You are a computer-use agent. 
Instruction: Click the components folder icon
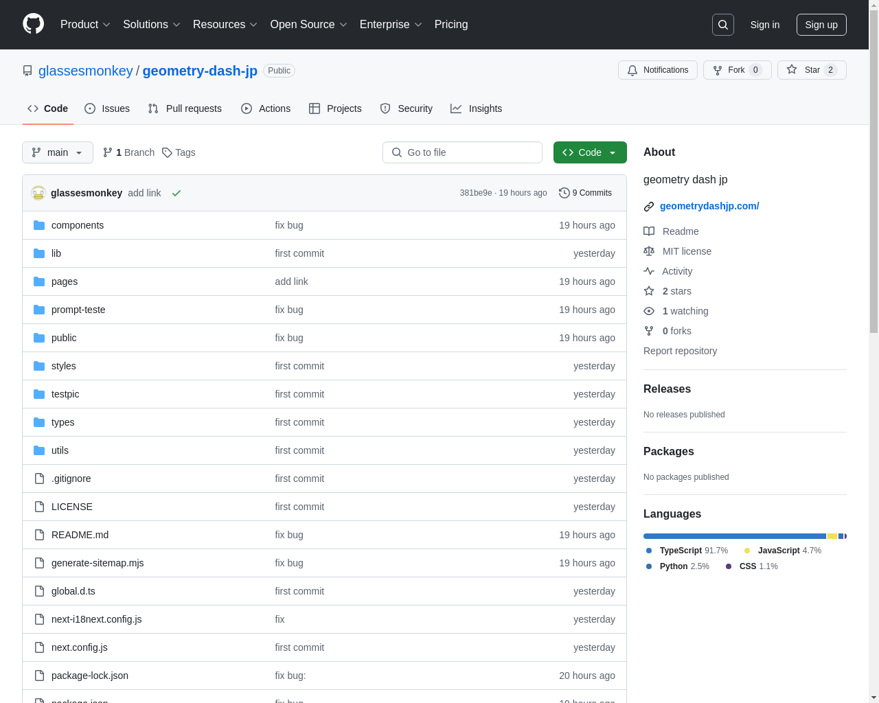coord(39,225)
